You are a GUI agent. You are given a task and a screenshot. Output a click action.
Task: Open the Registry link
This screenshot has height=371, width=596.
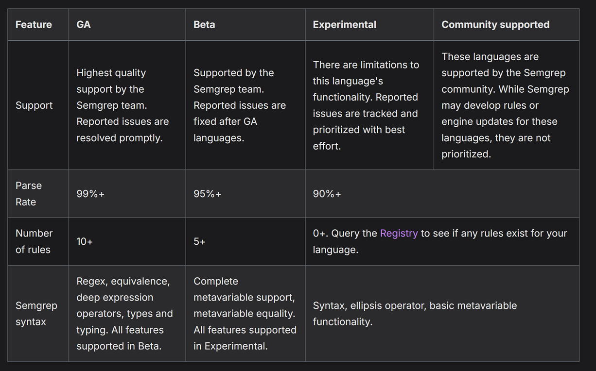coord(399,233)
